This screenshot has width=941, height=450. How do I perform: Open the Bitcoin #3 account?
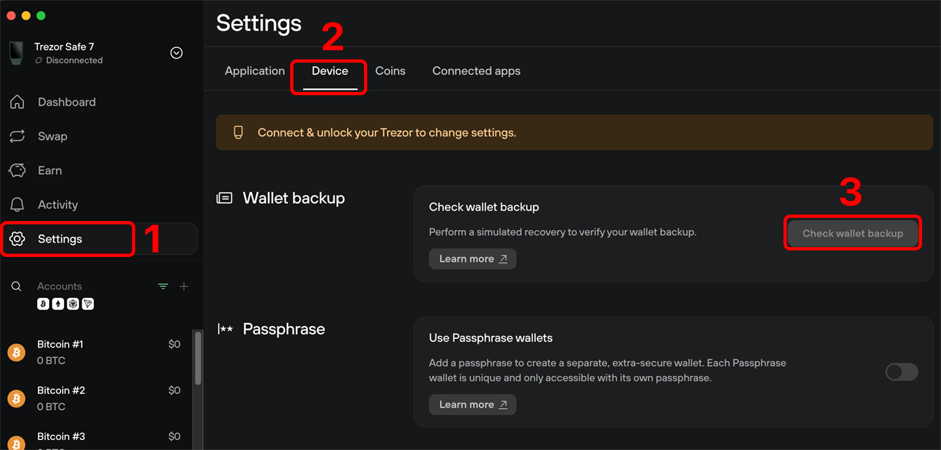tap(96, 438)
